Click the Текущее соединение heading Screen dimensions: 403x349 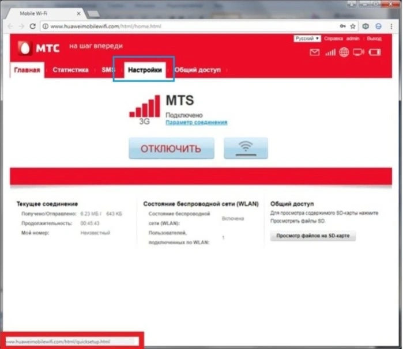[47, 204]
